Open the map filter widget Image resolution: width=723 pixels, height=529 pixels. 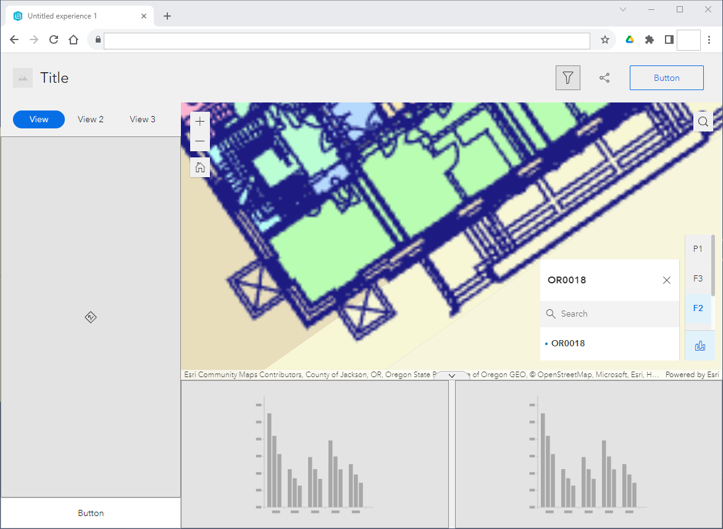[567, 77]
